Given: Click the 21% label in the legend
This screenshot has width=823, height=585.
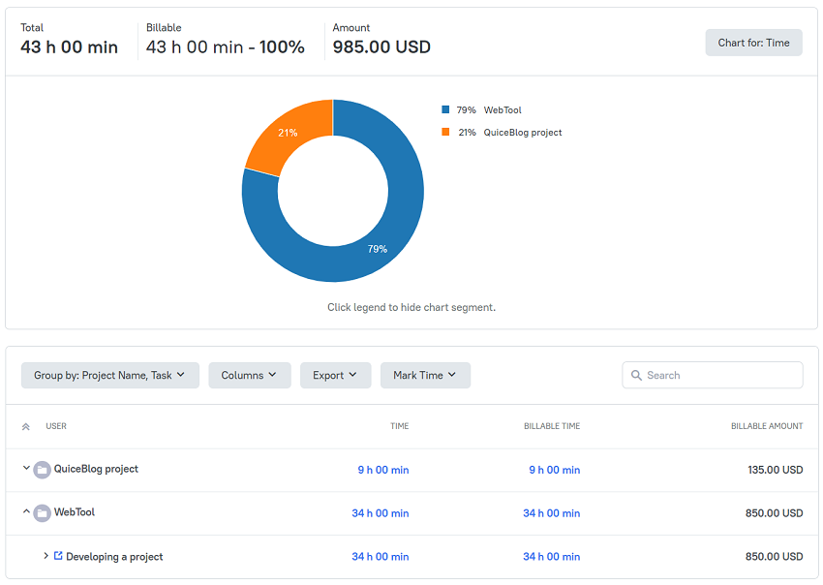Looking at the screenshot, I should pyautogui.click(x=467, y=133).
